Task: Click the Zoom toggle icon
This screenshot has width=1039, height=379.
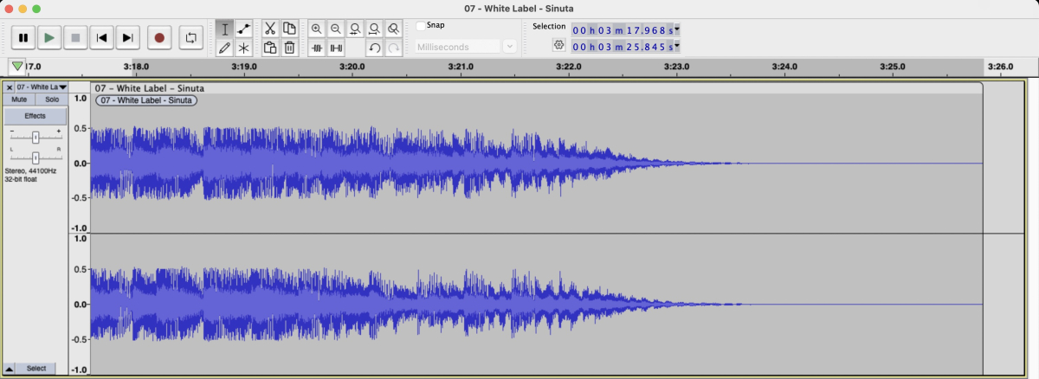Action: [394, 29]
